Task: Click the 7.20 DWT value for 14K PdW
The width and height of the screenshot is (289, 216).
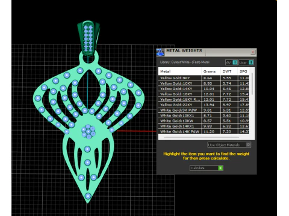Action: click(226, 131)
